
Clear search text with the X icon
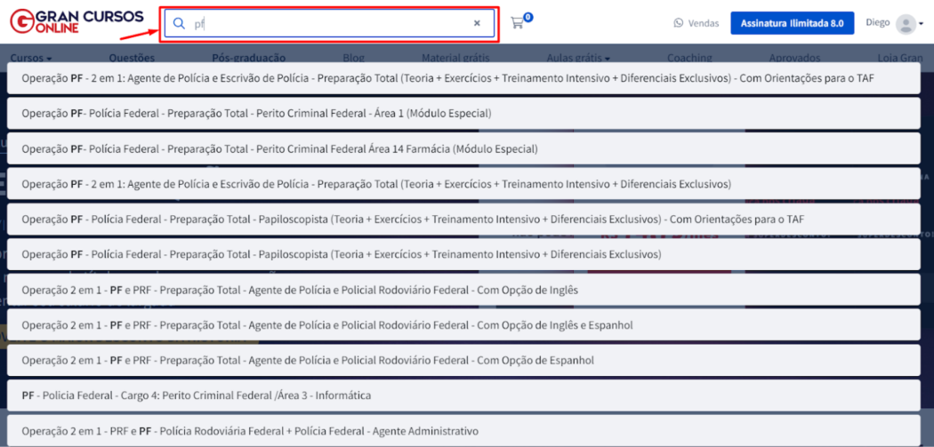[477, 24]
